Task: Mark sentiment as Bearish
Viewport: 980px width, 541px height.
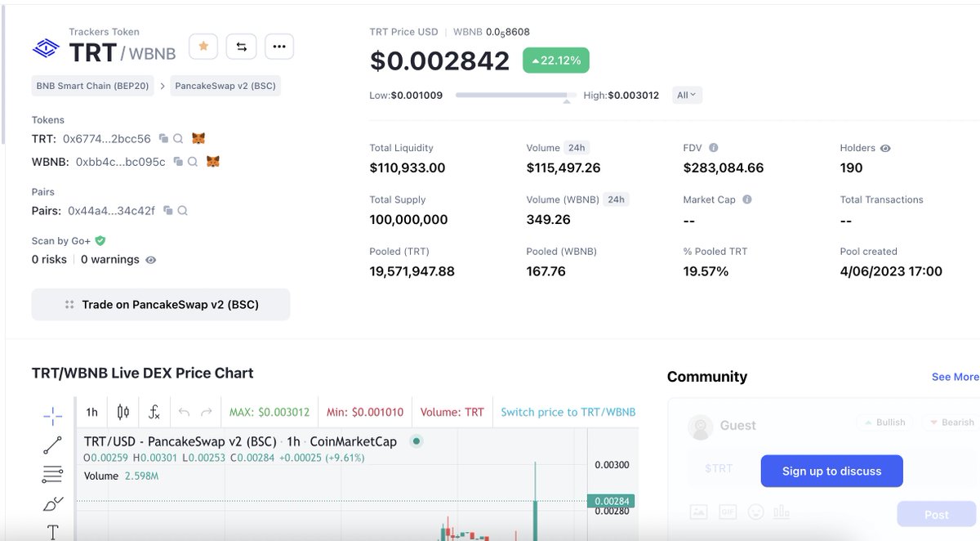Action: (951, 423)
